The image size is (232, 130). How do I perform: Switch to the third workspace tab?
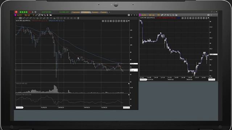[95, 12]
